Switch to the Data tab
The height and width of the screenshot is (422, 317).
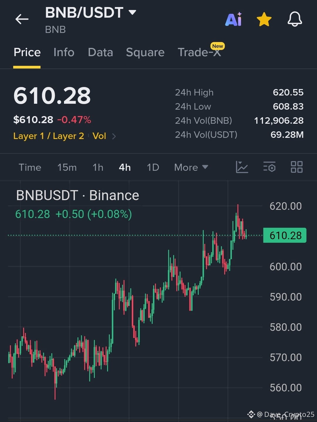100,52
